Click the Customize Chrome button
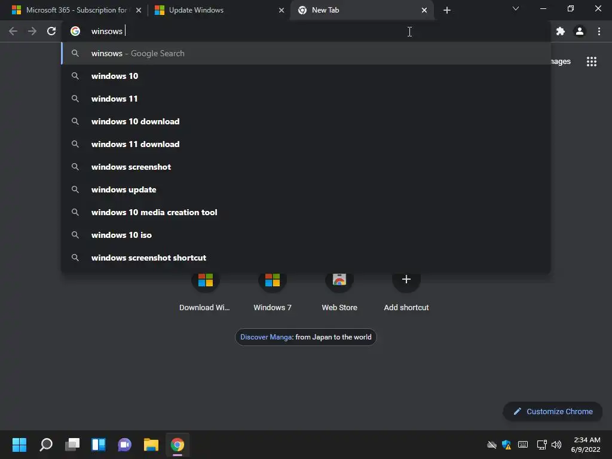Screen dimensions: 612x459 (x=553, y=411)
